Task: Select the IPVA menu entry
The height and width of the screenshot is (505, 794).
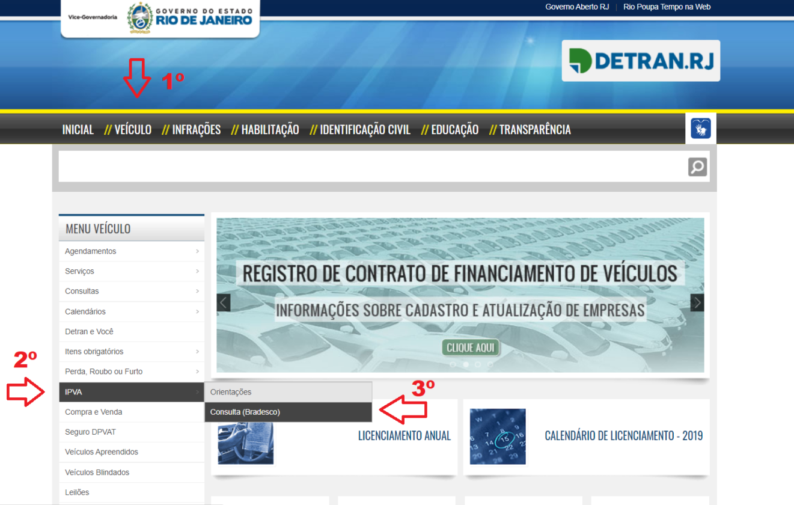Action: [132, 392]
